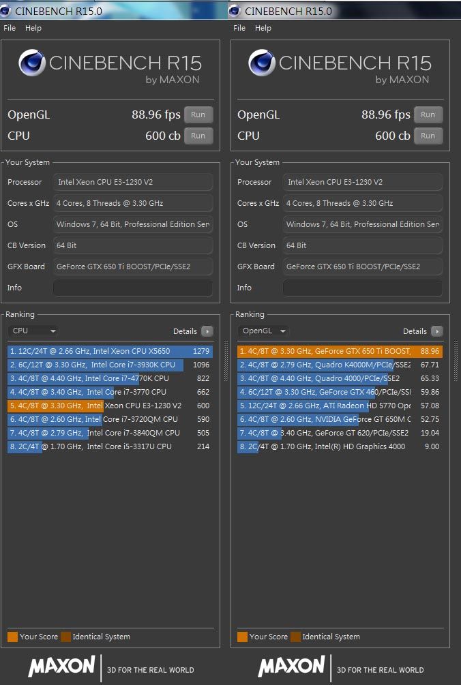Click GFX Board field in left window
This screenshot has height=685, width=461.
[133, 267]
